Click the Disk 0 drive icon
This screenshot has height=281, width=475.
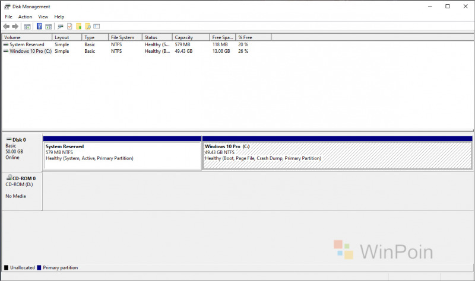pyautogui.click(x=9, y=139)
